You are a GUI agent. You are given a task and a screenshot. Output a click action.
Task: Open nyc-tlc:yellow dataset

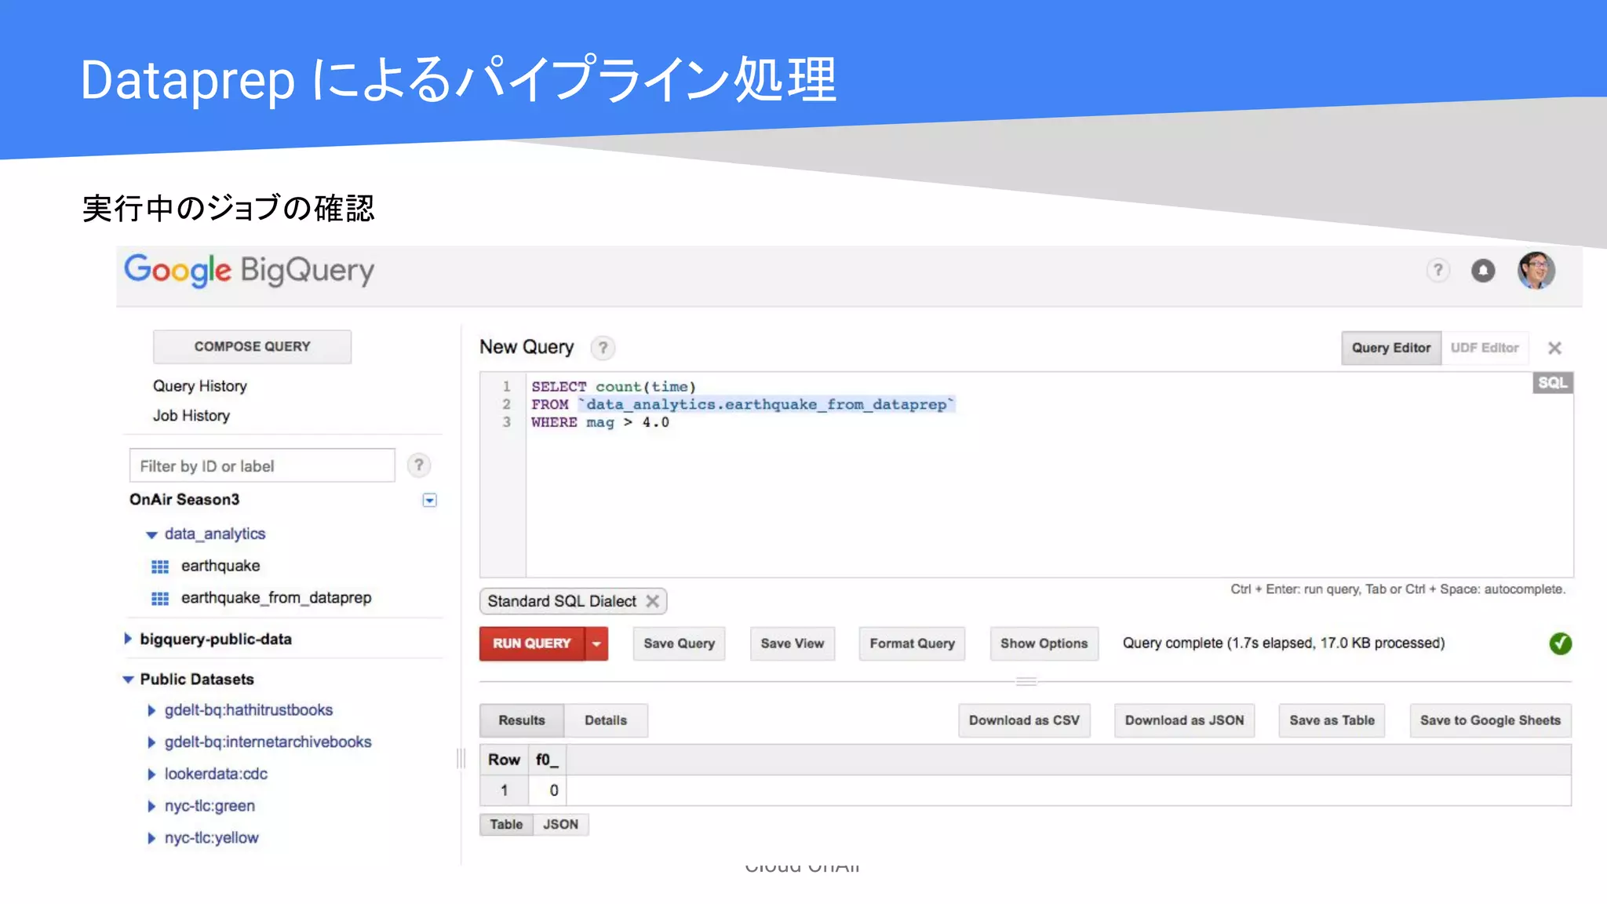(x=211, y=838)
